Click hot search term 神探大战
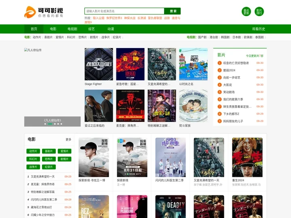 pyautogui.click(x=130, y=18)
